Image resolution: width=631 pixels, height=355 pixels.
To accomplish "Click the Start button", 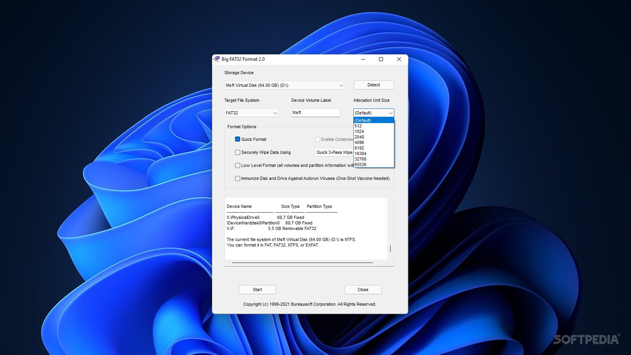I will pos(257,290).
